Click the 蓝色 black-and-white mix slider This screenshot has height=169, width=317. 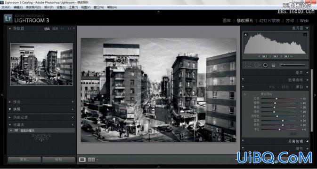[x=279, y=121]
